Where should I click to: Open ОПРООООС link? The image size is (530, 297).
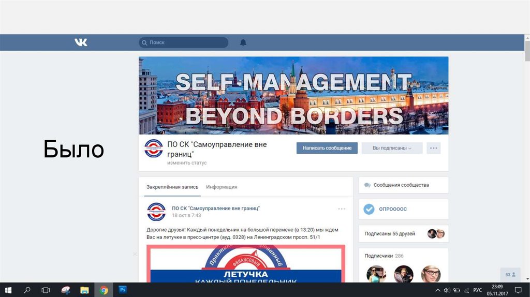393,209
